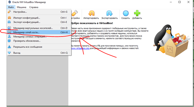
Task: Click the Импортировать toolbar button
Action: tap(91, 15)
